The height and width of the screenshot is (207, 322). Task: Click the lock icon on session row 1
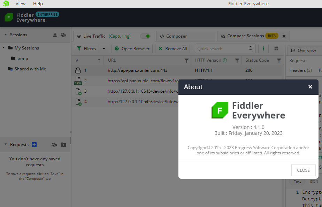pyautogui.click(x=77, y=70)
